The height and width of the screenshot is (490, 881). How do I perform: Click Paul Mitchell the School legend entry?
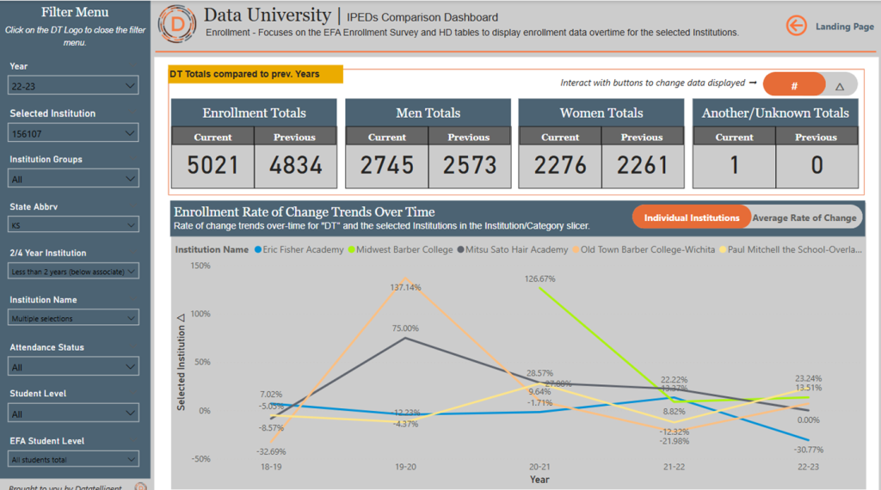pos(791,250)
